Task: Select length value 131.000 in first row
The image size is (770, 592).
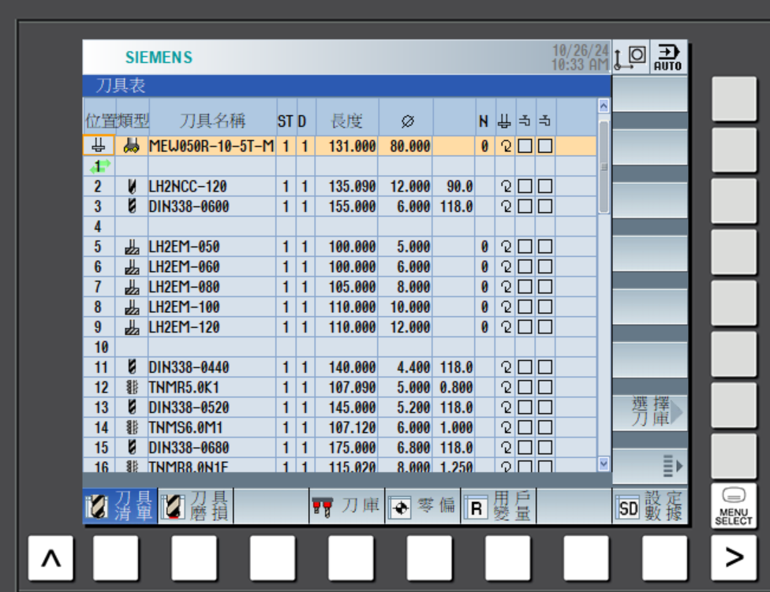Action: coord(352,146)
